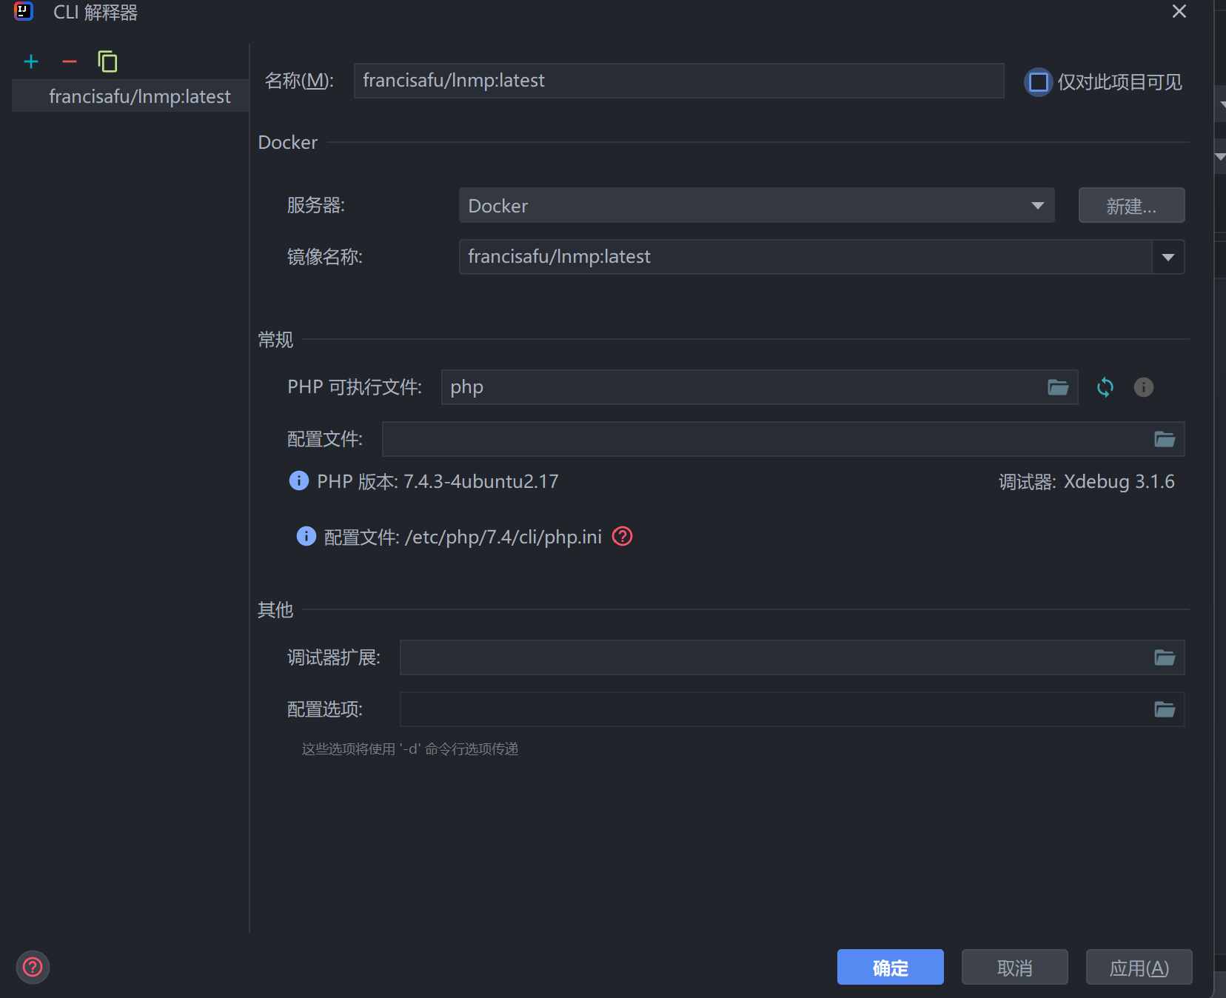The image size is (1226, 998).
Task: Open the dialog help icon
Action: click(33, 967)
